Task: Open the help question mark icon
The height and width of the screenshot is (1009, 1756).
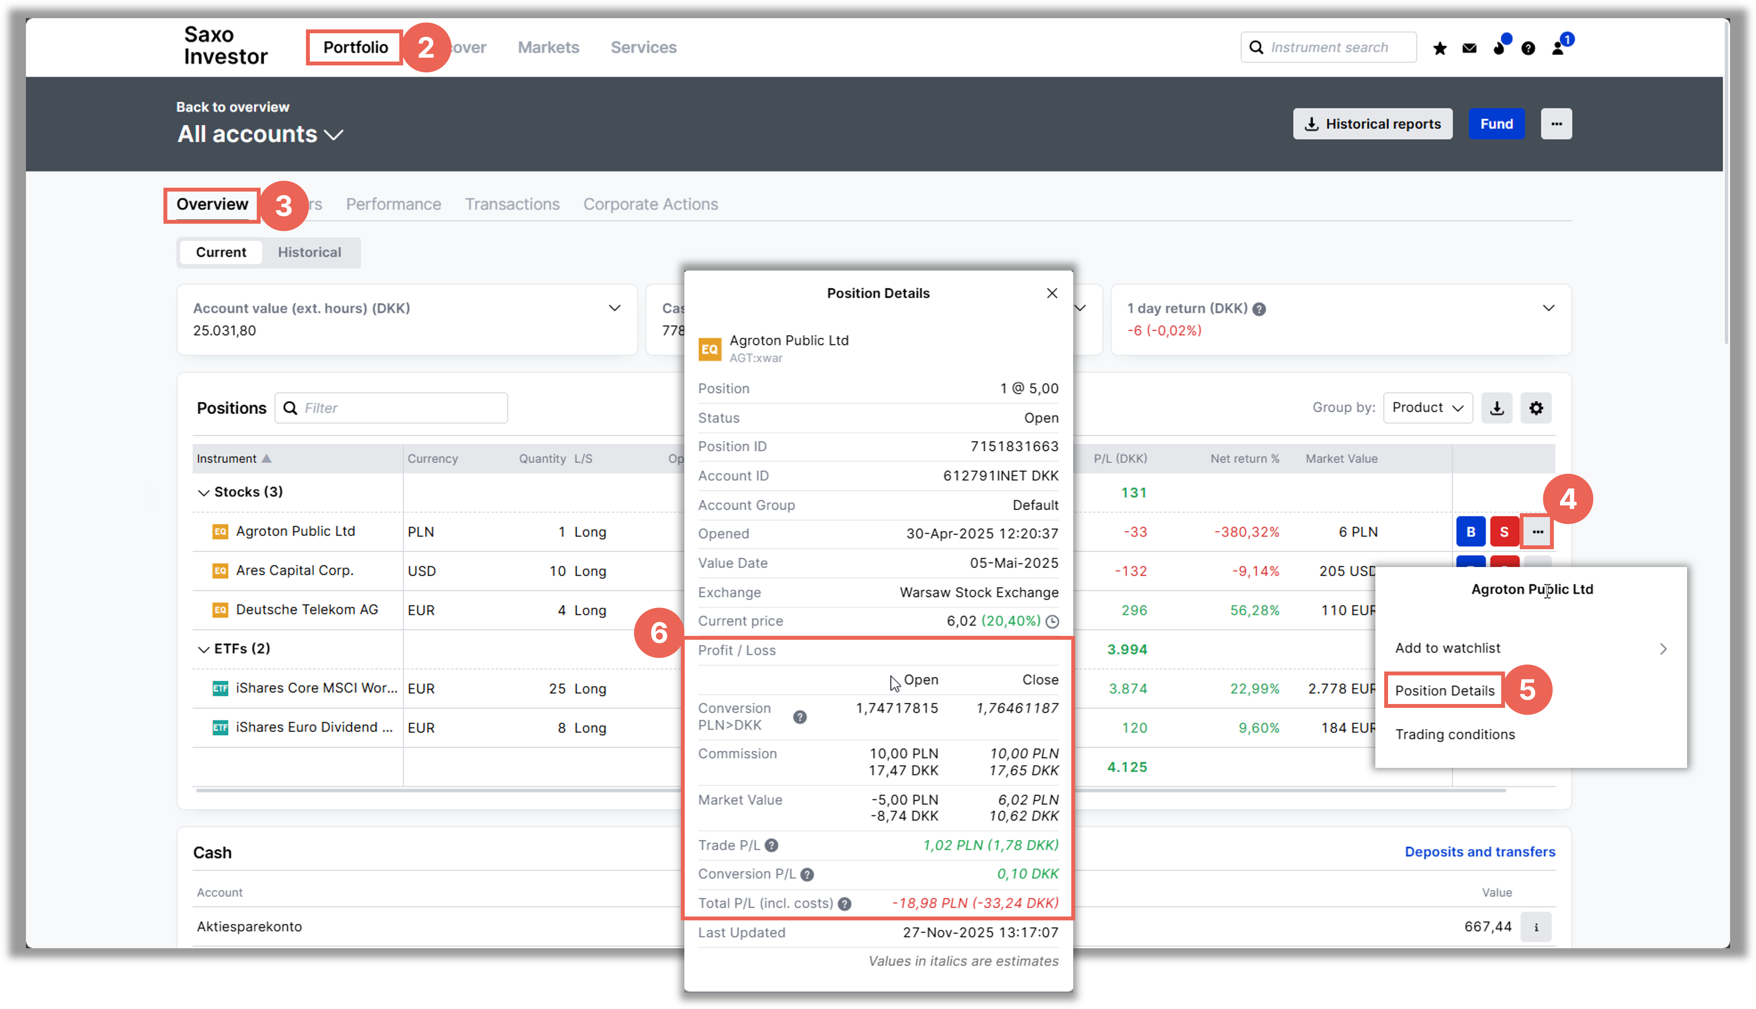Action: (x=1528, y=48)
